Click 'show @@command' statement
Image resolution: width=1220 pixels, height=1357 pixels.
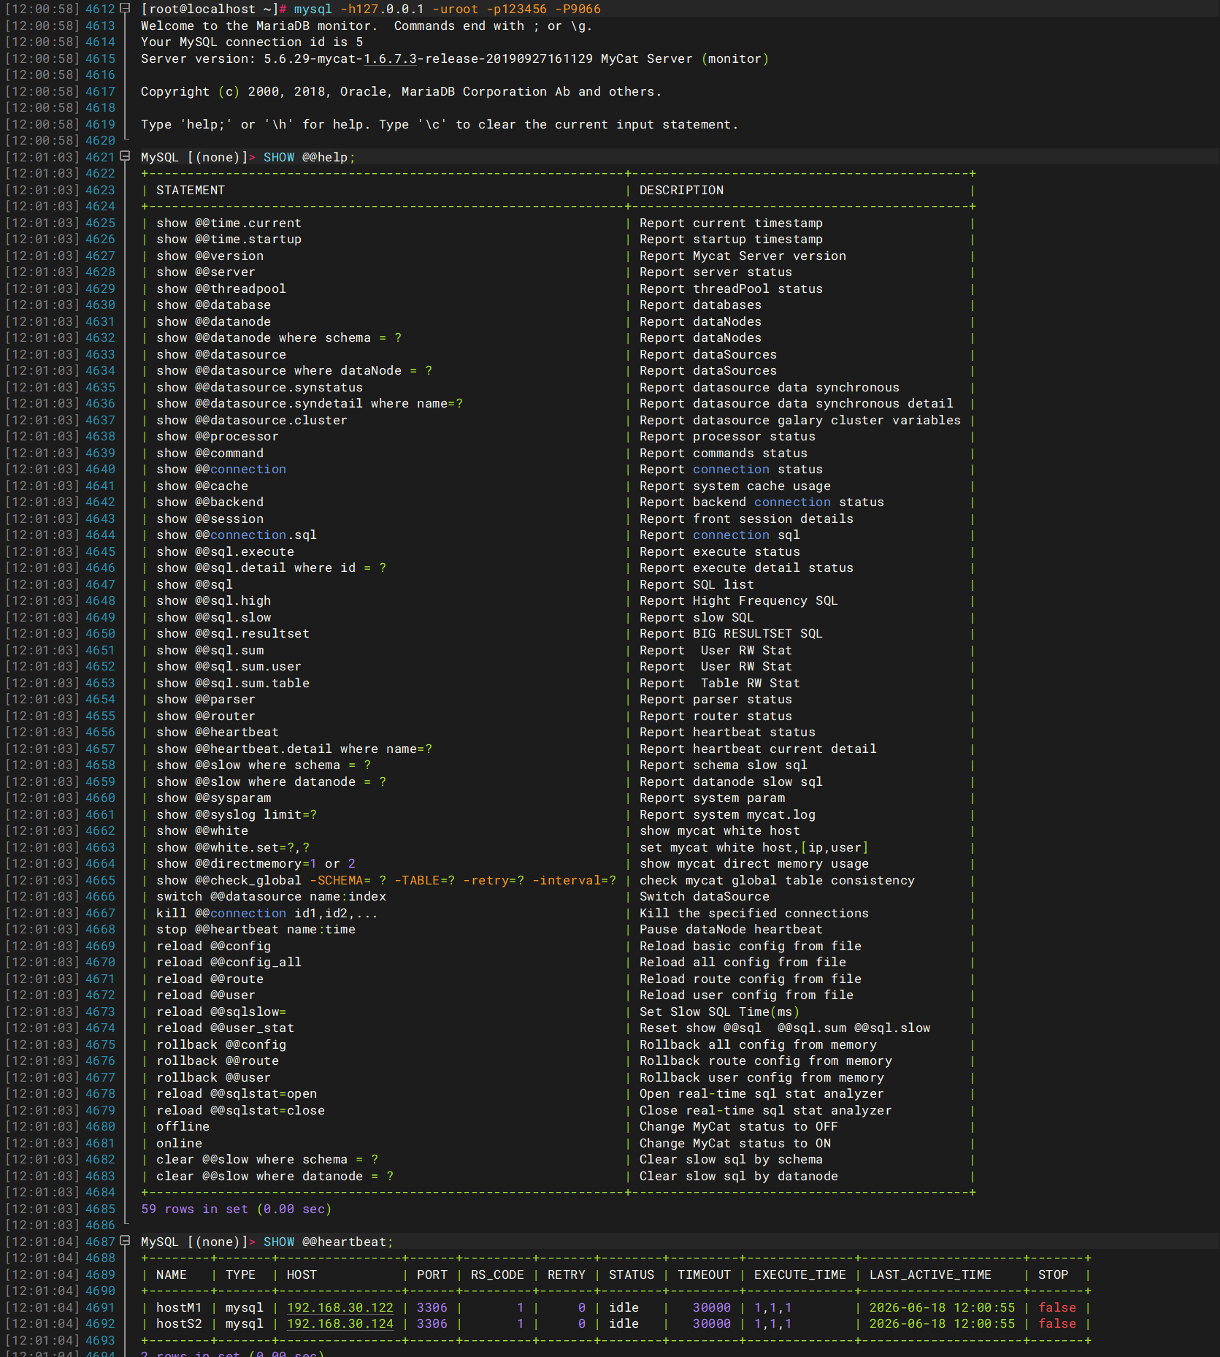210,453
